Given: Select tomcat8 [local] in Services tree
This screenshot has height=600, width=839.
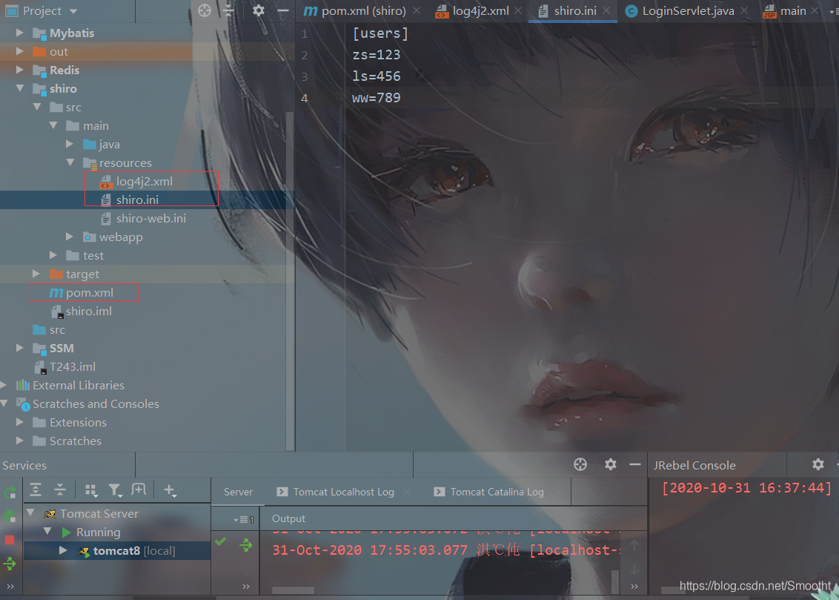Looking at the screenshot, I should pyautogui.click(x=126, y=551).
